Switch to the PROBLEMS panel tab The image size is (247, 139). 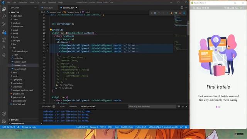pos(46,107)
